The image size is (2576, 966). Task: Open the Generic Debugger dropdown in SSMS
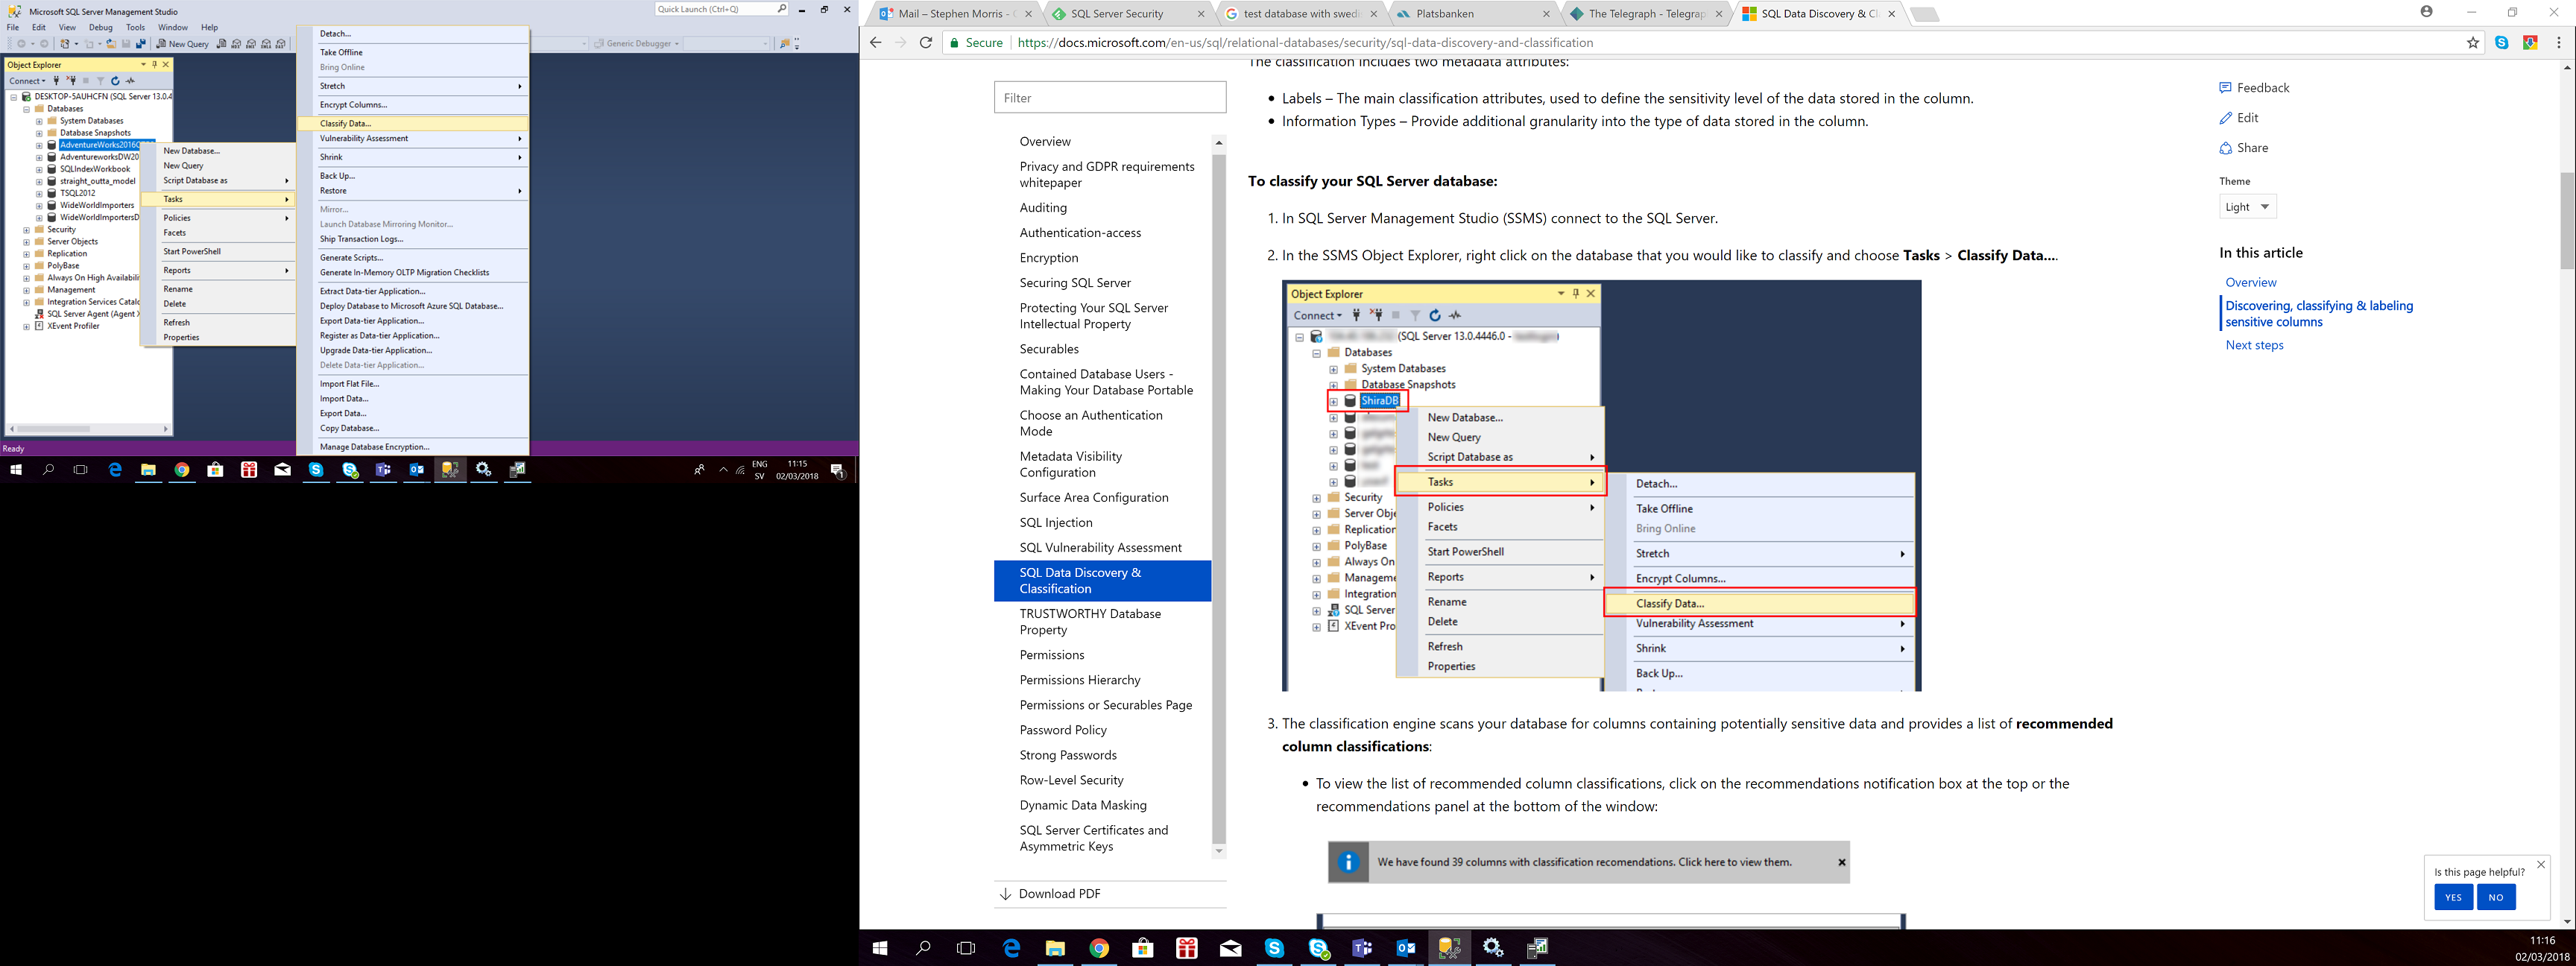[x=636, y=43]
